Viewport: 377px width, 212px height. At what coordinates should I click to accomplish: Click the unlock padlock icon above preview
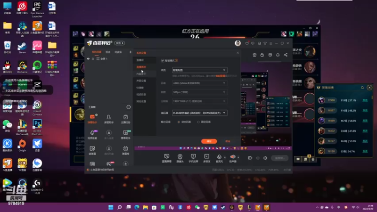262,55
